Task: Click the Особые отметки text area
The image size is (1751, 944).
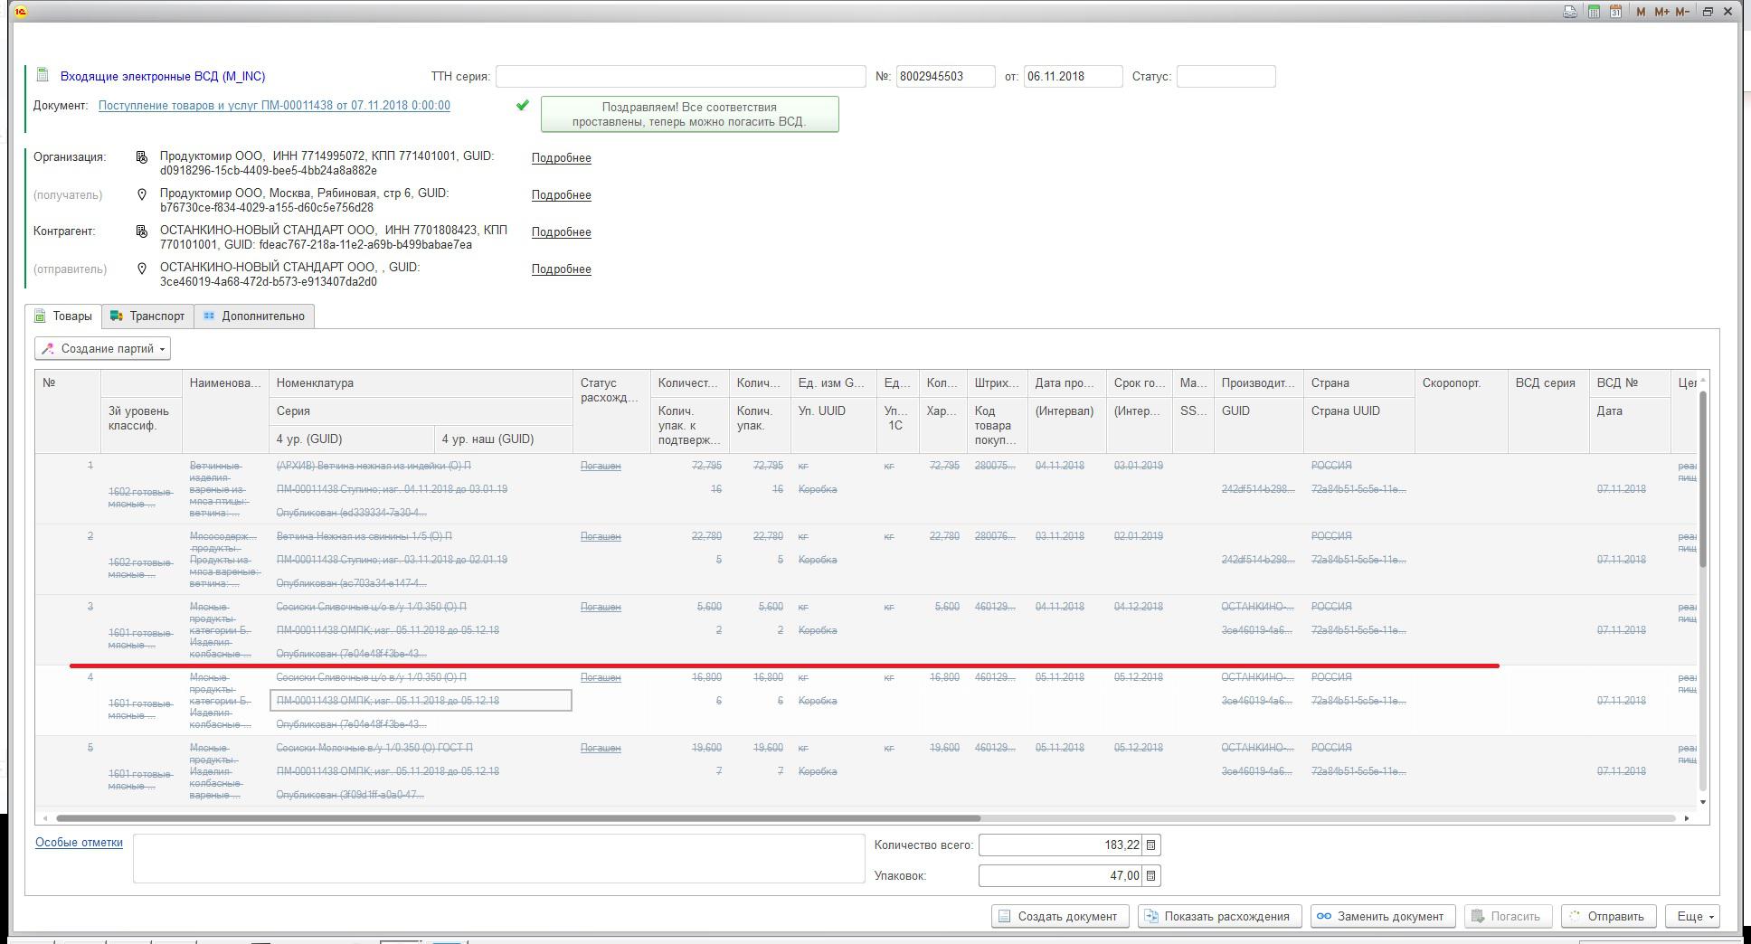Action: (x=499, y=858)
